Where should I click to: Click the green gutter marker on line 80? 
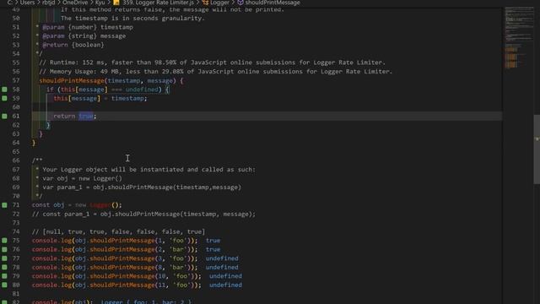[x=4, y=285]
